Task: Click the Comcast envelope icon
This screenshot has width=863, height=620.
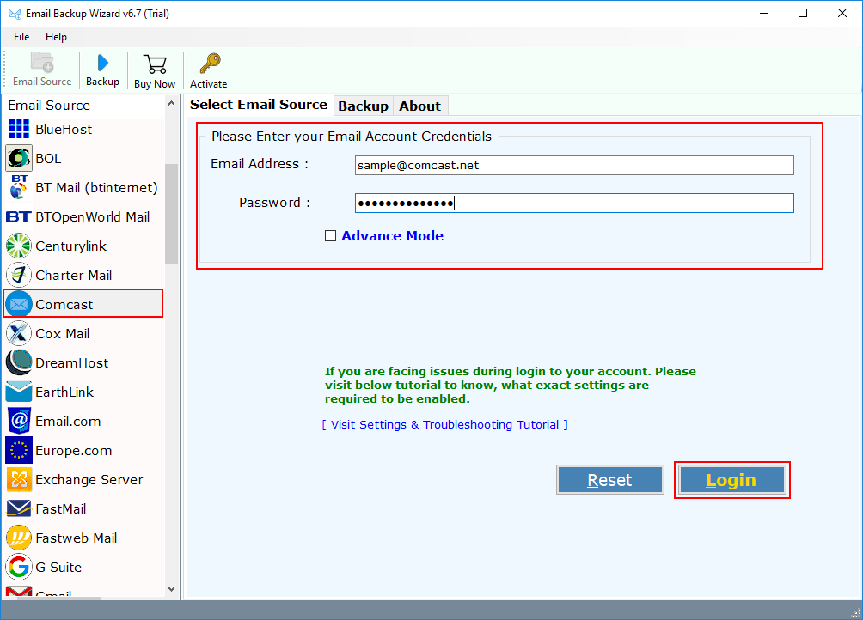Action: [19, 304]
